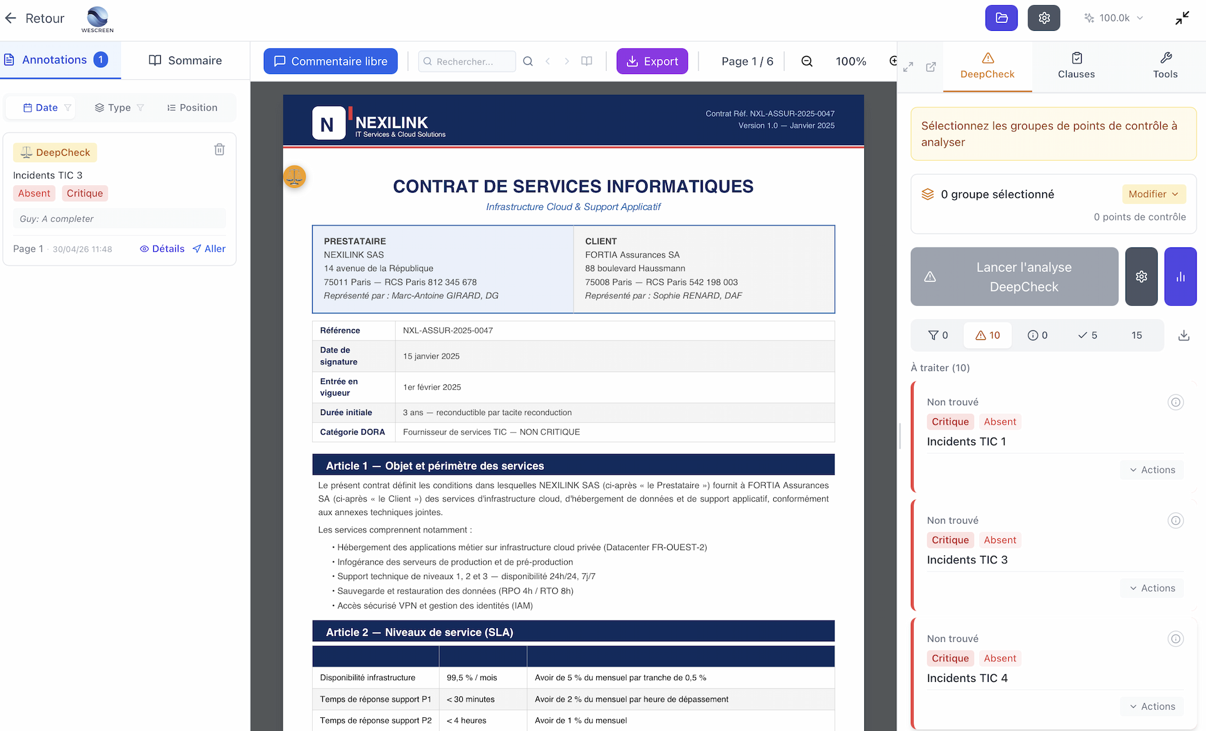Image resolution: width=1206 pixels, height=731 pixels.
Task: Select the filter funnel 0 tab
Action: point(938,335)
